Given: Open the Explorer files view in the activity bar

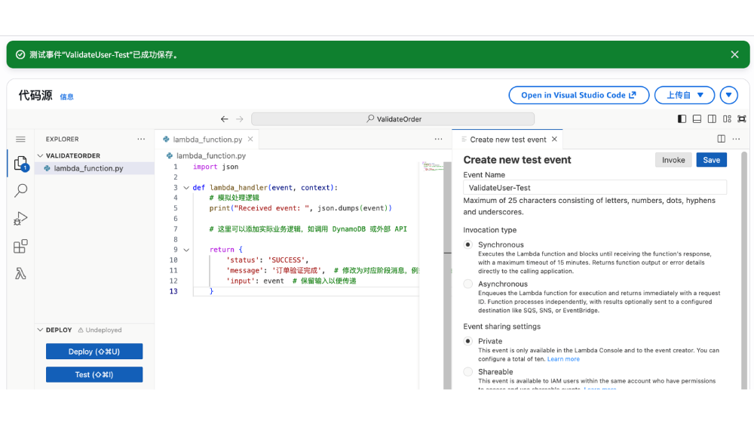Looking at the screenshot, I should (20, 164).
